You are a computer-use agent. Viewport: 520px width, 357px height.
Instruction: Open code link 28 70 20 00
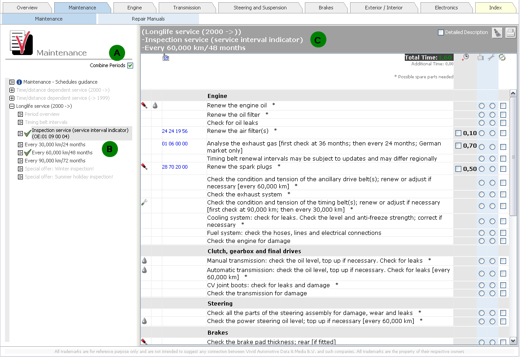175,167
